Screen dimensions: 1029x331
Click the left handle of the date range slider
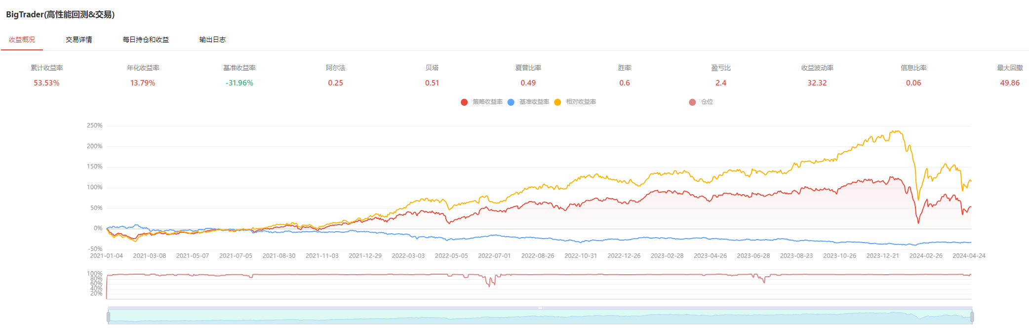[x=108, y=317]
